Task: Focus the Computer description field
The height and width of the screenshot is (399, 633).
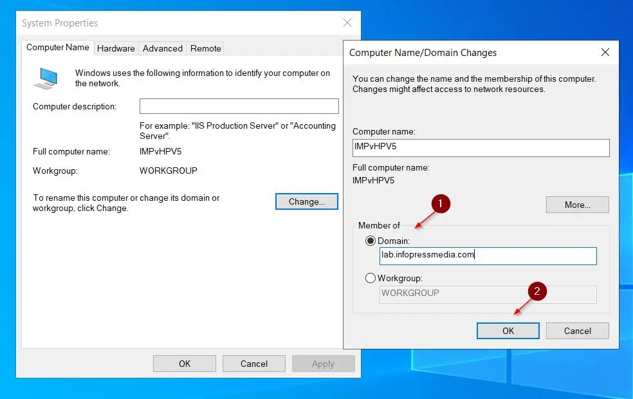Action: [239, 106]
